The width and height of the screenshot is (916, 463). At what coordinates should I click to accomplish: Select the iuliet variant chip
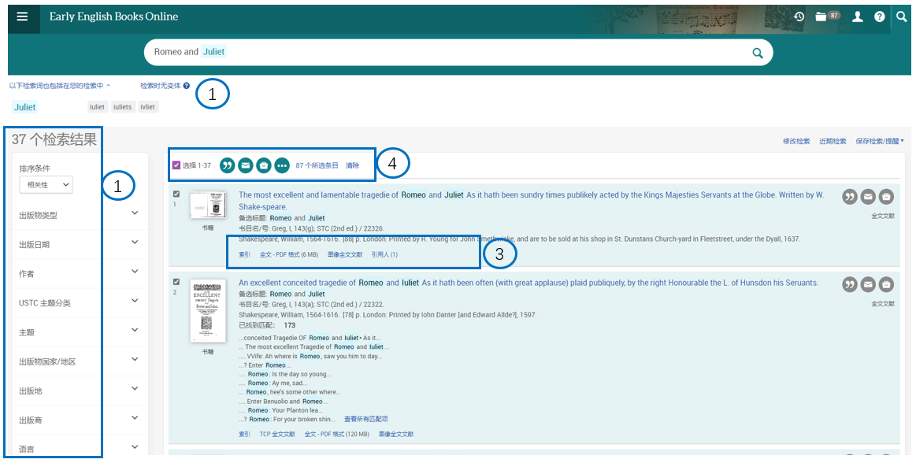tap(98, 107)
